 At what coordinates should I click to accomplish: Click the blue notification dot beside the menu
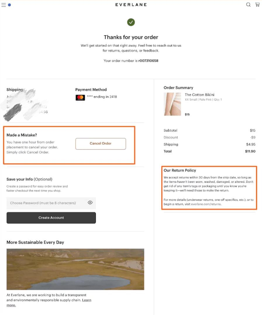[9, 5]
